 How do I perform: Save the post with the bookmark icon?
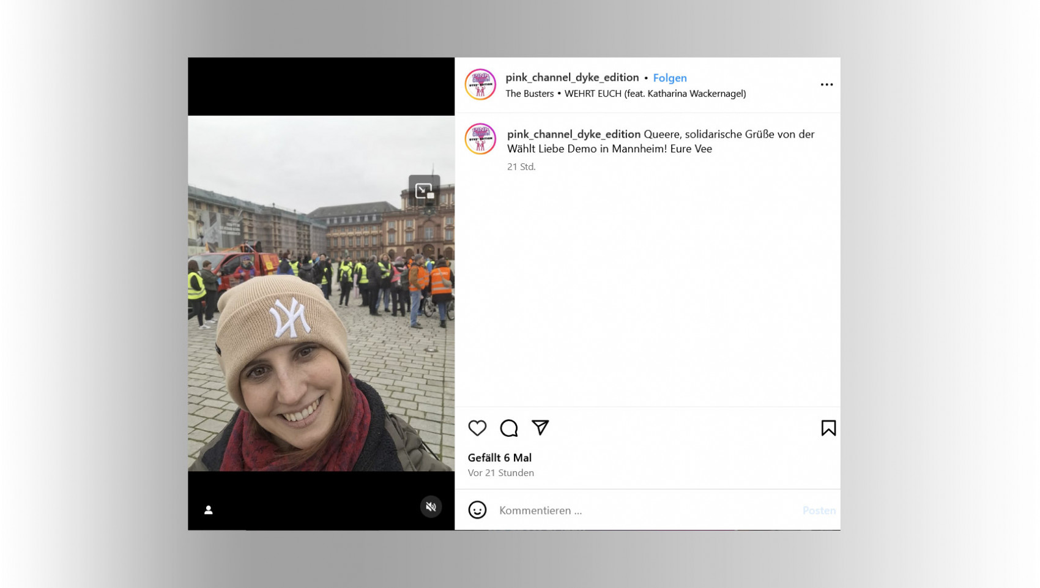[x=828, y=428]
